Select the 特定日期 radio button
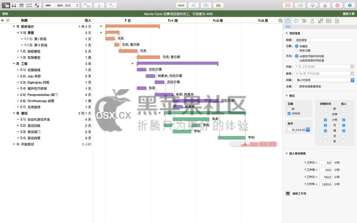 (297, 50)
